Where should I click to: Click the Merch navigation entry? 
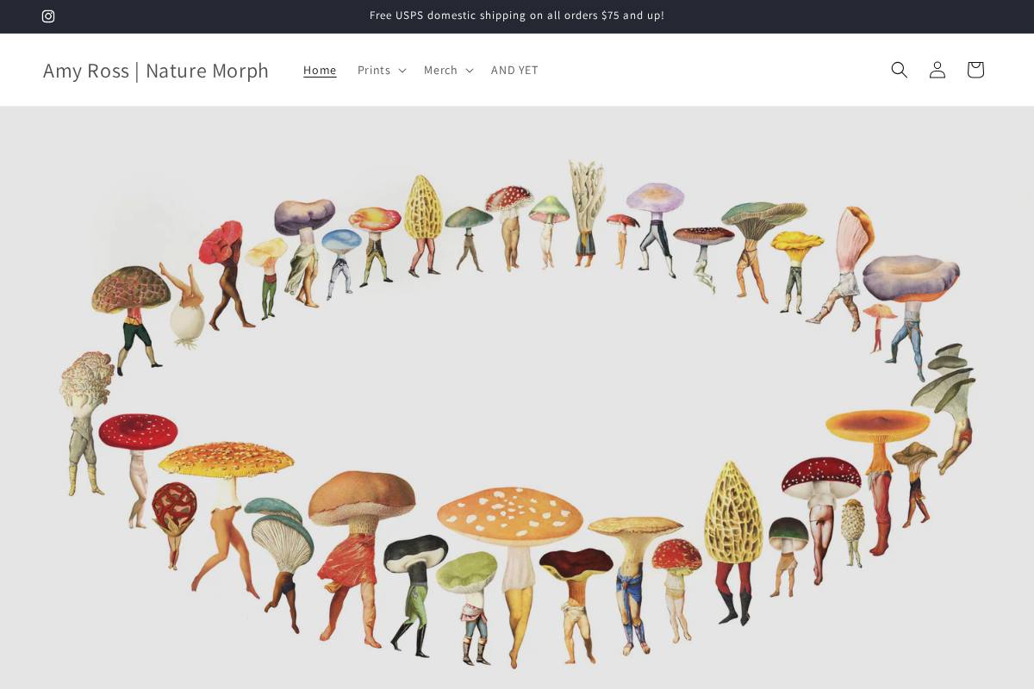pyautogui.click(x=440, y=70)
